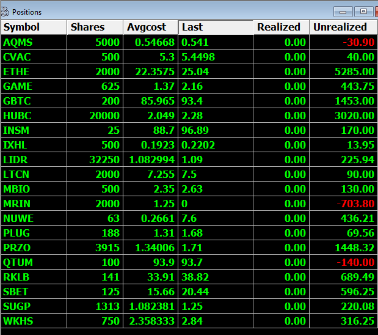378x335 pixels.
Task: Select the GBTC symbol cell
Action: (x=34, y=101)
